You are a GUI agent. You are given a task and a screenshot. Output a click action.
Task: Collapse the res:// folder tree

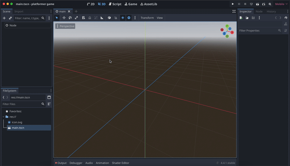pos(3,117)
